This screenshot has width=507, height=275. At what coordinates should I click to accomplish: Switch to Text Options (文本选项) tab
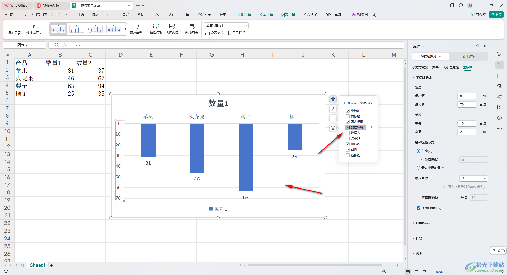469,56
